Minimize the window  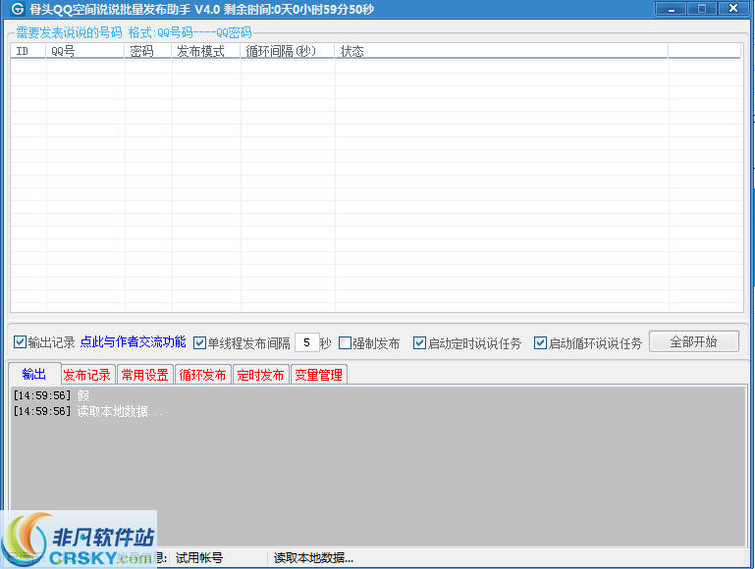(671, 9)
